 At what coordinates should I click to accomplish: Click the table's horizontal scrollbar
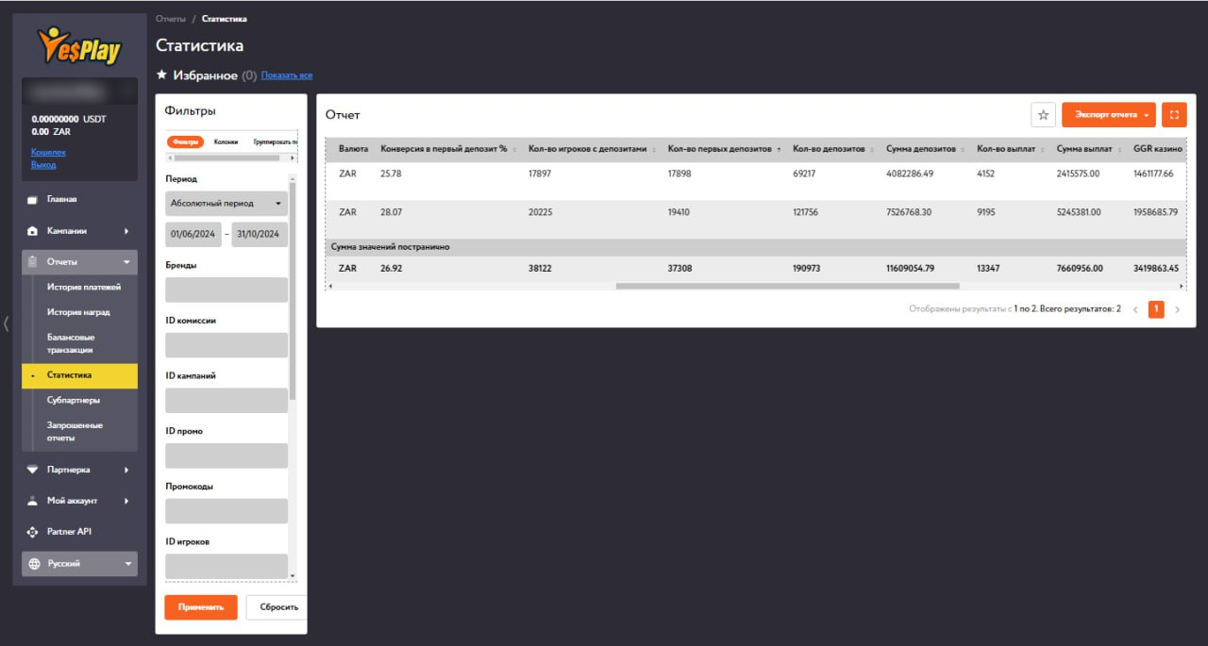(x=787, y=286)
